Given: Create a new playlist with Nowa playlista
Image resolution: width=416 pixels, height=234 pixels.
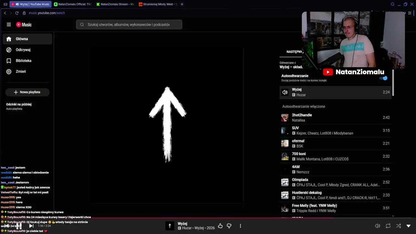Looking at the screenshot, I should (27, 92).
